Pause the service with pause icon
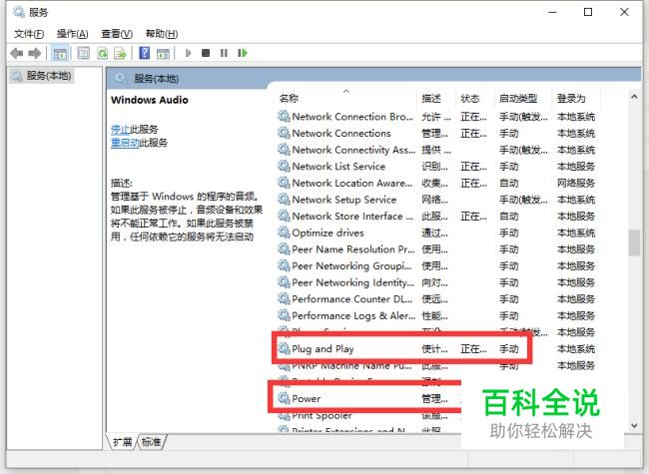 (x=224, y=53)
